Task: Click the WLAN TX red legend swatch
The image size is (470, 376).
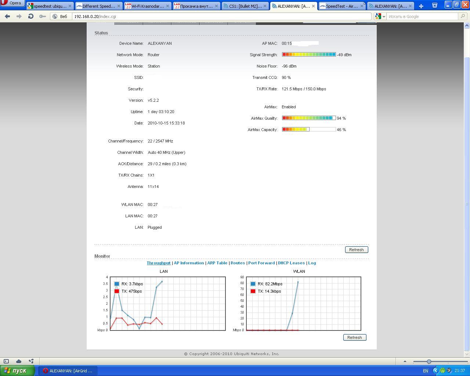Action: [x=253, y=291]
